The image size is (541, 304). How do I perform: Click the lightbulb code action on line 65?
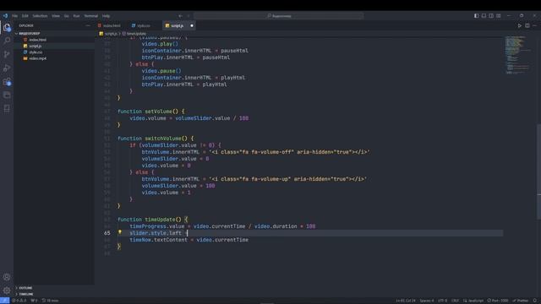tap(120, 233)
